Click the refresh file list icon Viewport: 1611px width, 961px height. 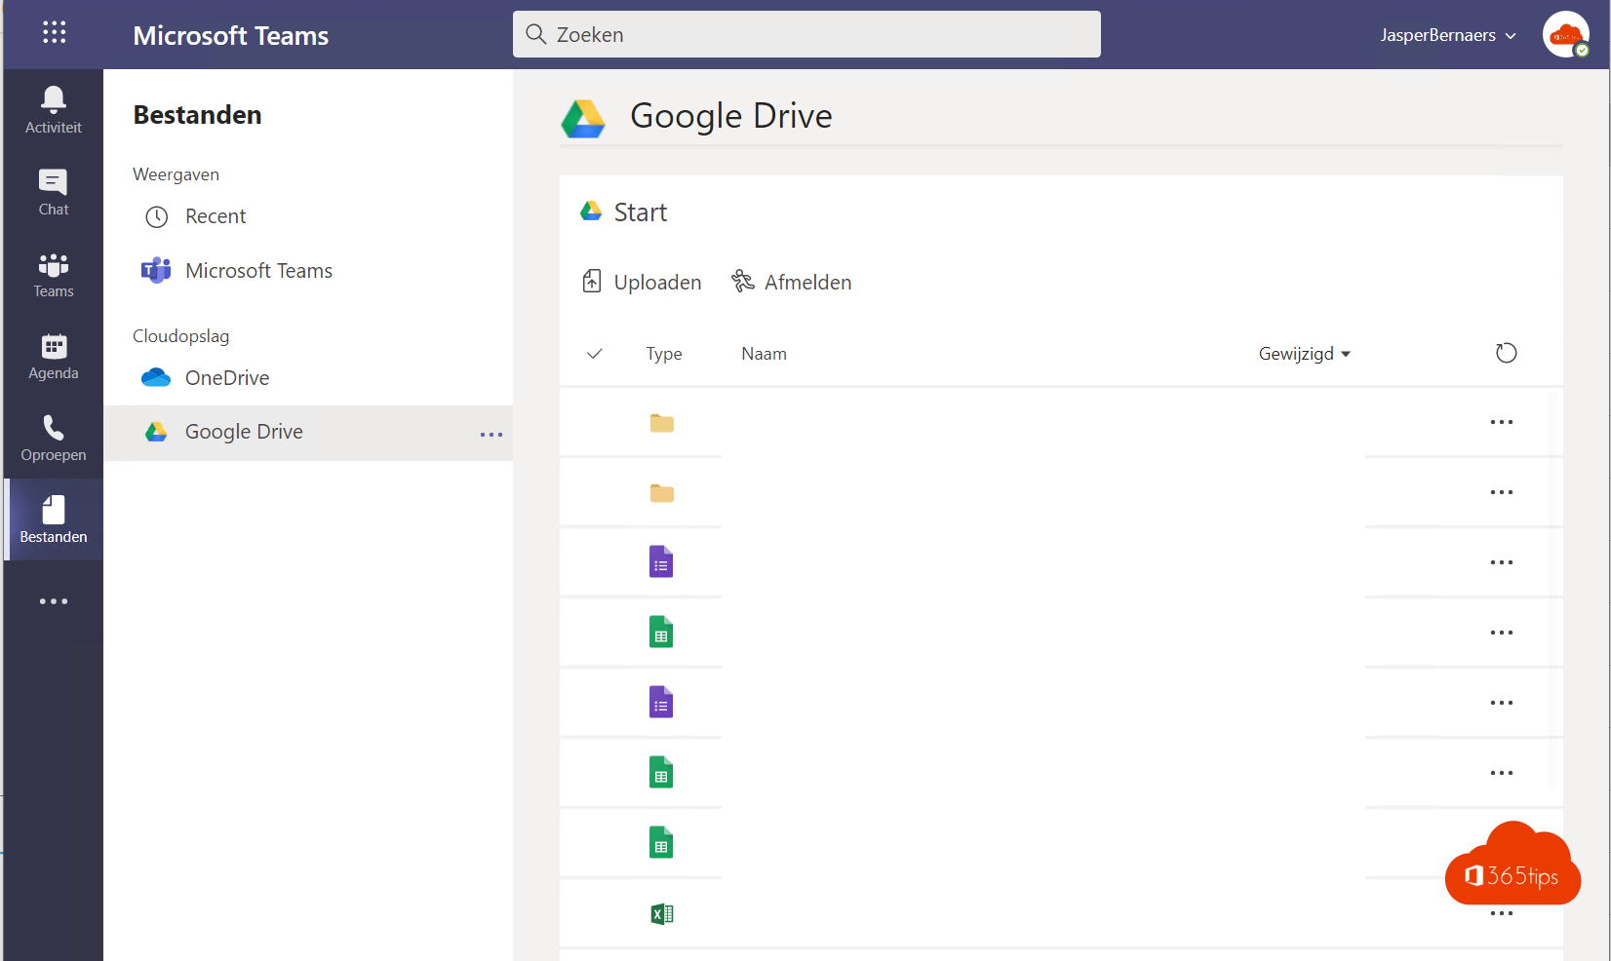tap(1506, 353)
